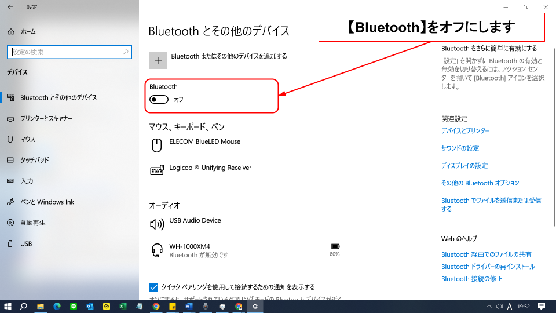Image resolution: width=556 pixels, height=313 pixels.
Task: Open デバイスとプリンター link
Action: point(465,131)
